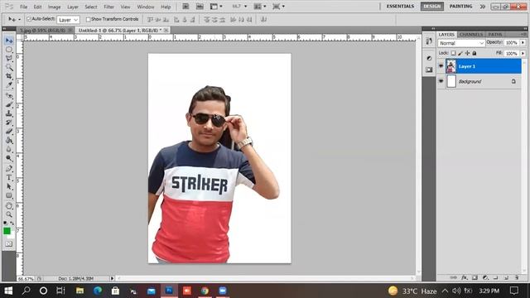Create a new layer
This screenshot has height=298, width=530.
click(506, 277)
